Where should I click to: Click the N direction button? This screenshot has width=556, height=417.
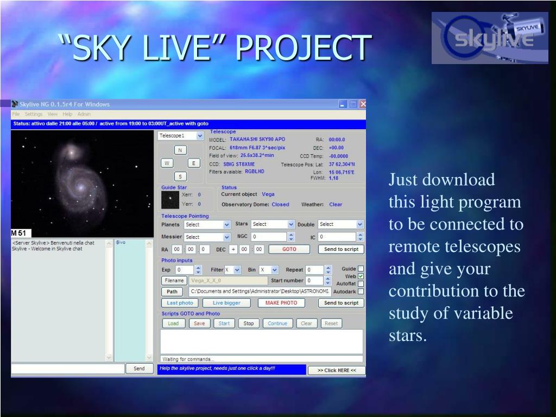pyautogui.click(x=180, y=150)
